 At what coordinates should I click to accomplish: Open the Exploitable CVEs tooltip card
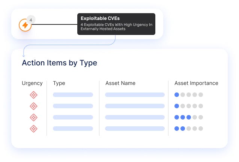116,24
